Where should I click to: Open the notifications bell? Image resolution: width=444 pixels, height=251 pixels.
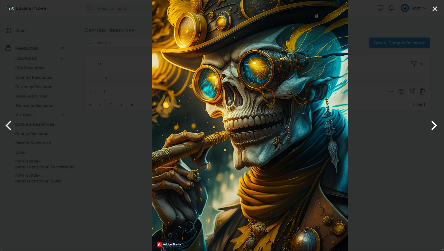(391, 8)
